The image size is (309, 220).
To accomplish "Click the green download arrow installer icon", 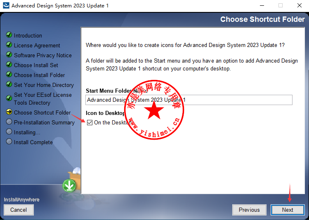I will (69, 185).
